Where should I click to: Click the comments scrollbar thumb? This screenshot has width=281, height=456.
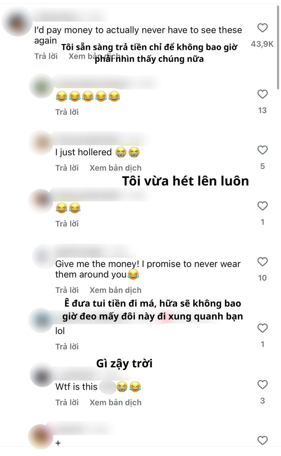click(x=278, y=46)
